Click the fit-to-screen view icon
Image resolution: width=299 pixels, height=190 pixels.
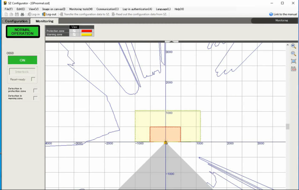coord(293,61)
